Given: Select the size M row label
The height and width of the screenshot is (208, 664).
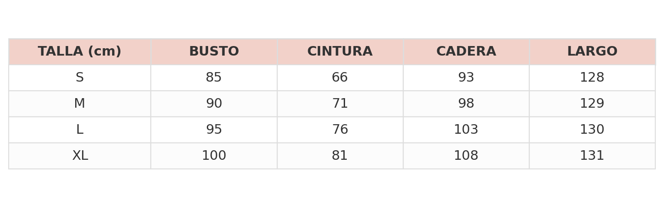Looking at the screenshot, I should point(80,104).
